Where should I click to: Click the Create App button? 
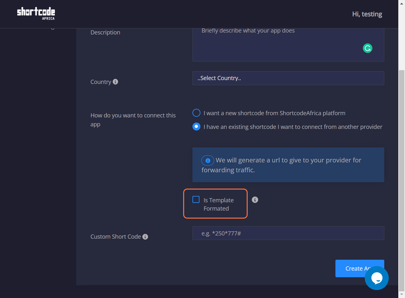(x=360, y=268)
